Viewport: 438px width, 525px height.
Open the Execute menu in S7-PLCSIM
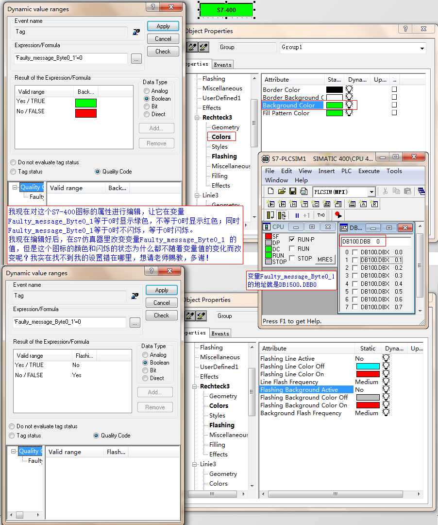(369, 171)
